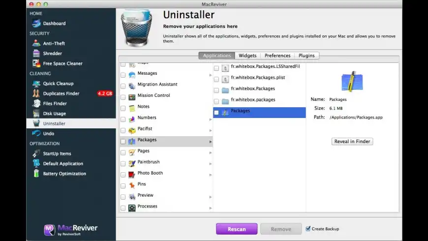428x241 pixels.
Task: Check the Migration Assistant checkbox
Action: pyautogui.click(x=123, y=86)
